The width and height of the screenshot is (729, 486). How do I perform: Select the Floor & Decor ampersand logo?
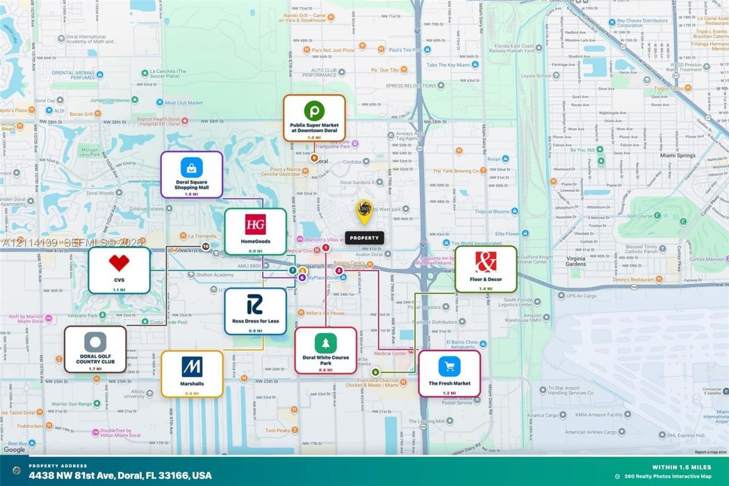486,262
